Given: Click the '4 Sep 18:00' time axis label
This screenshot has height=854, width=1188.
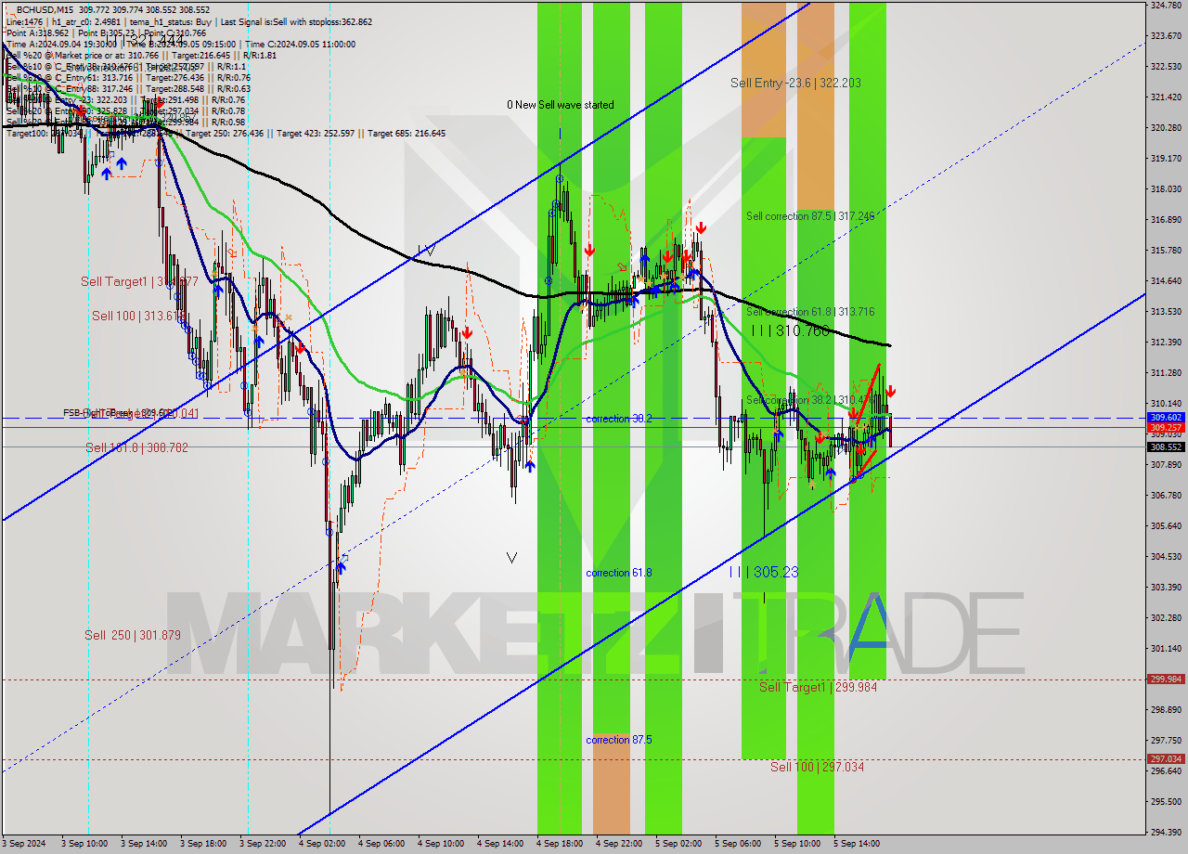Looking at the screenshot, I should pyautogui.click(x=560, y=844).
